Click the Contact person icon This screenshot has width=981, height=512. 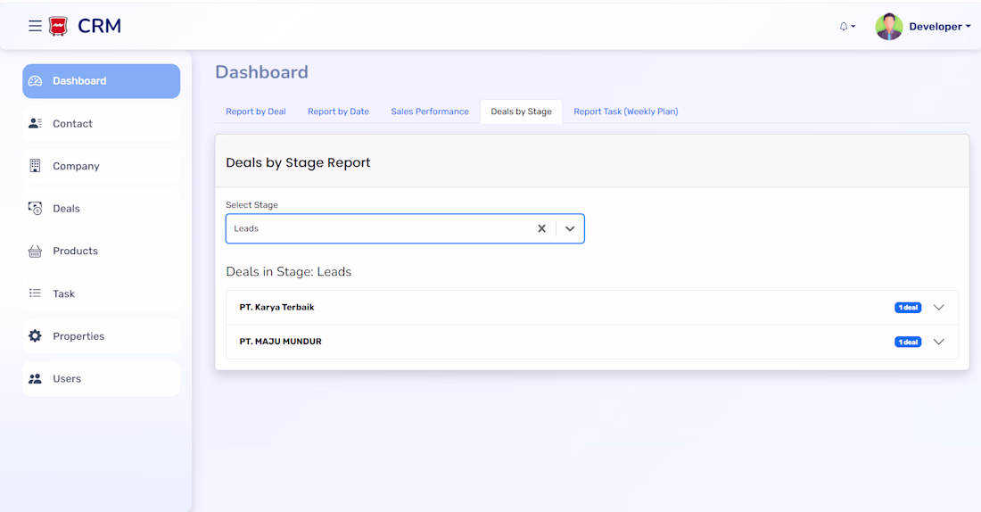(x=35, y=123)
